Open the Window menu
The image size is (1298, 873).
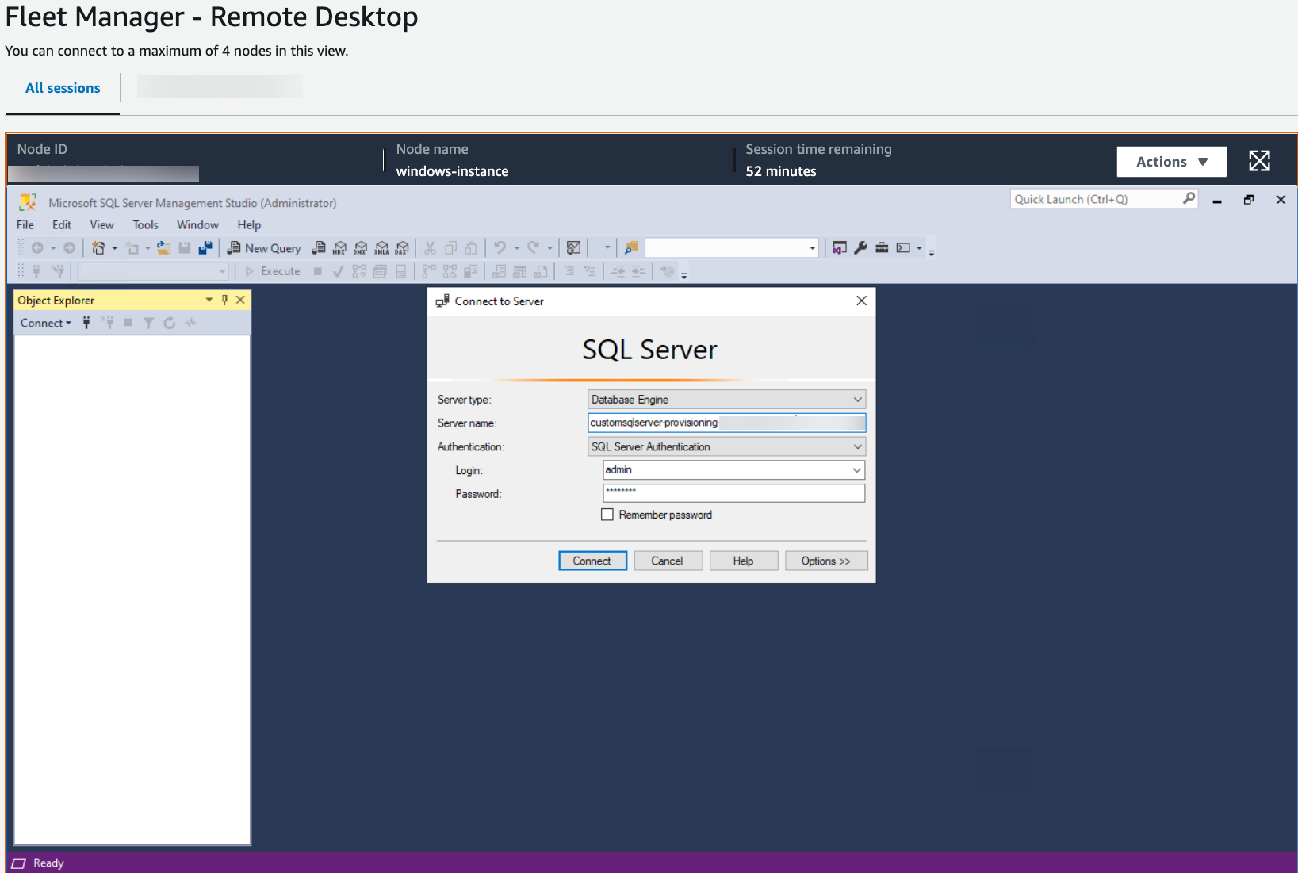[x=197, y=225]
